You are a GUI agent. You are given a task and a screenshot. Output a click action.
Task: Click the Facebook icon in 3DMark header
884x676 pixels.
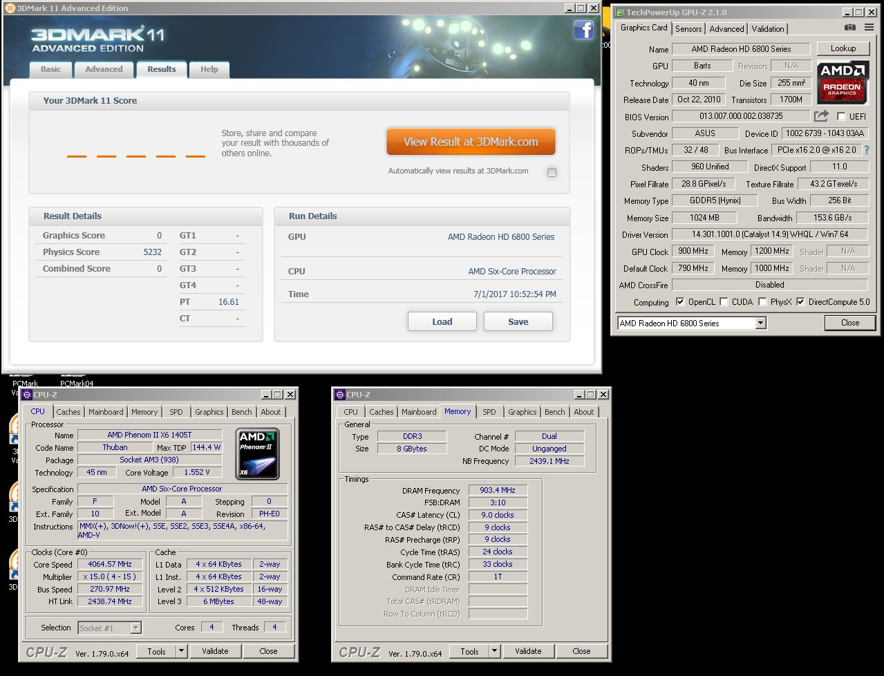tap(584, 30)
